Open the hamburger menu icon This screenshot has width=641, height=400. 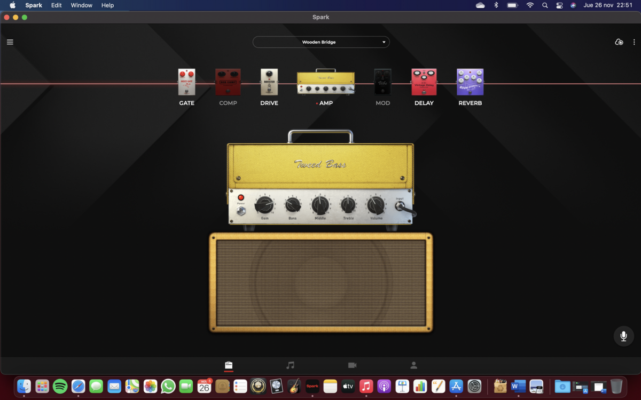[10, 42]
